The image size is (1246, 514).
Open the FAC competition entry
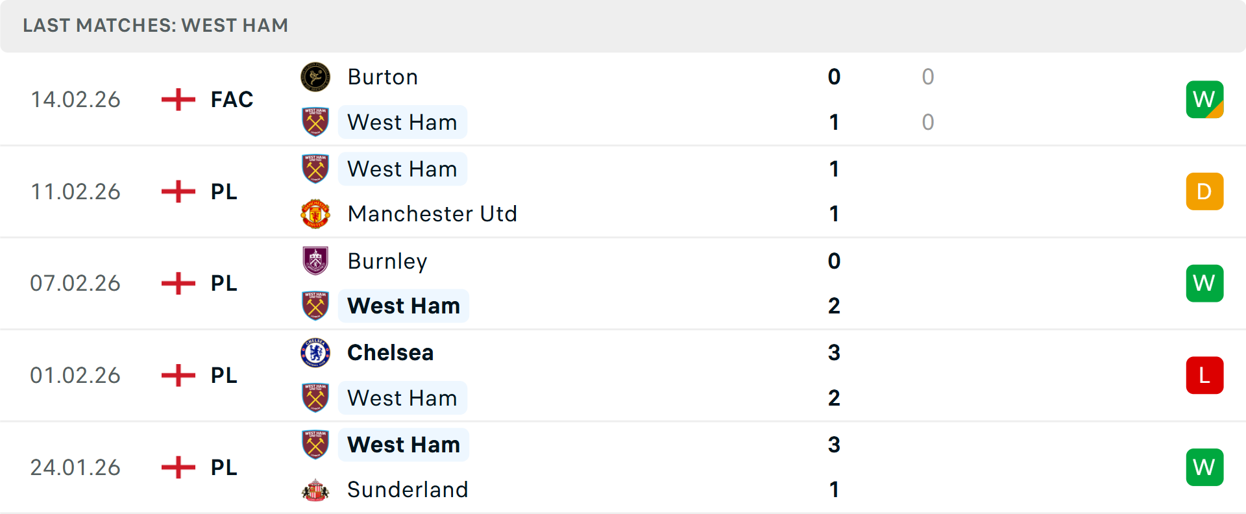tap(231, 99)
